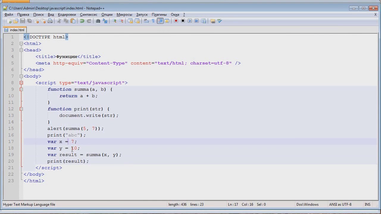Image resolution: width=381 pixels, height=214 pixels.
Task: Click the length : 436 status field
Action: (177, 204)
